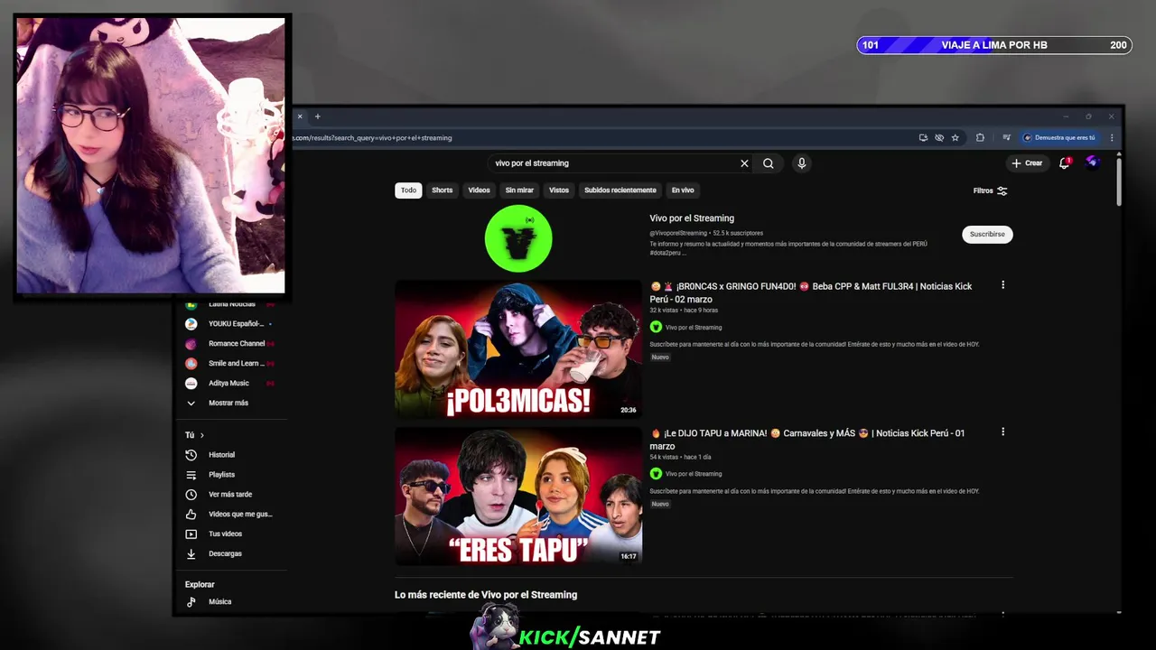Viewport: 1156px width, 650px height.
Task: Bookmark the page with the star icon
Action: click(955, 138)
